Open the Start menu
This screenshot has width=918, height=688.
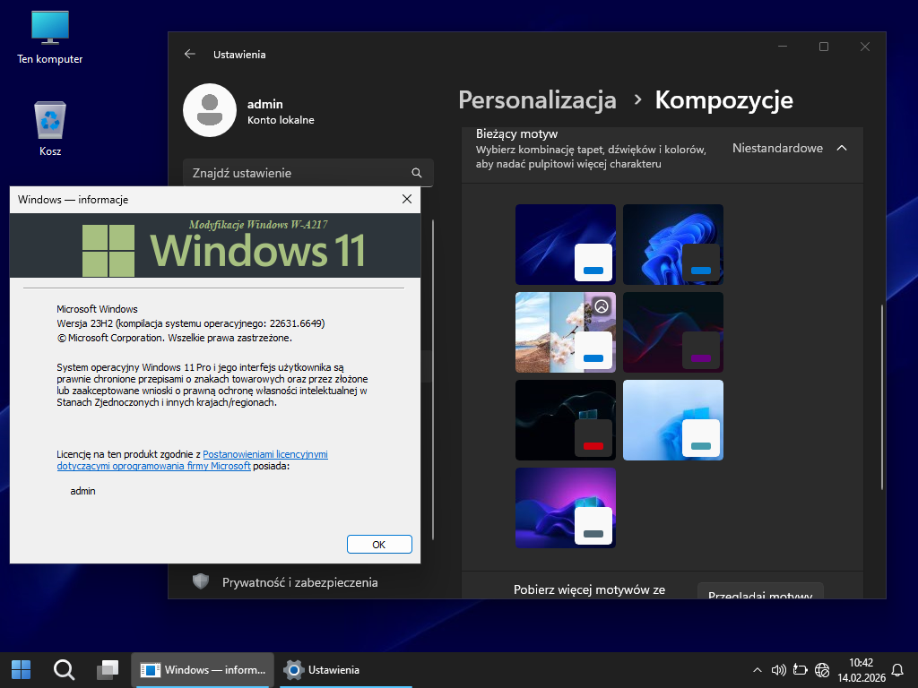tap(21, 669)
